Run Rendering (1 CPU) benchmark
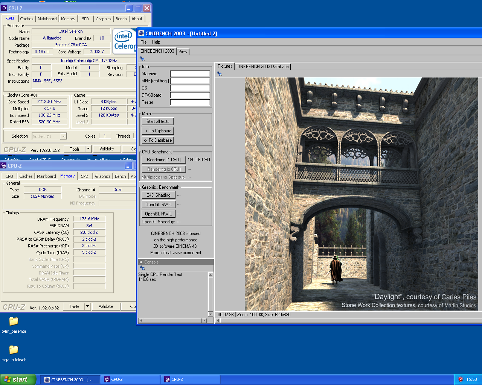This screenshot has height=385, width=482. 164,160
